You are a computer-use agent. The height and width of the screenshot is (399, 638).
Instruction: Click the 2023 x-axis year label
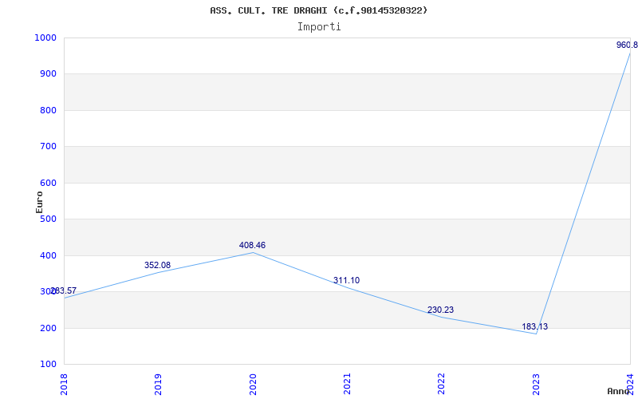(x=536, y=385)
